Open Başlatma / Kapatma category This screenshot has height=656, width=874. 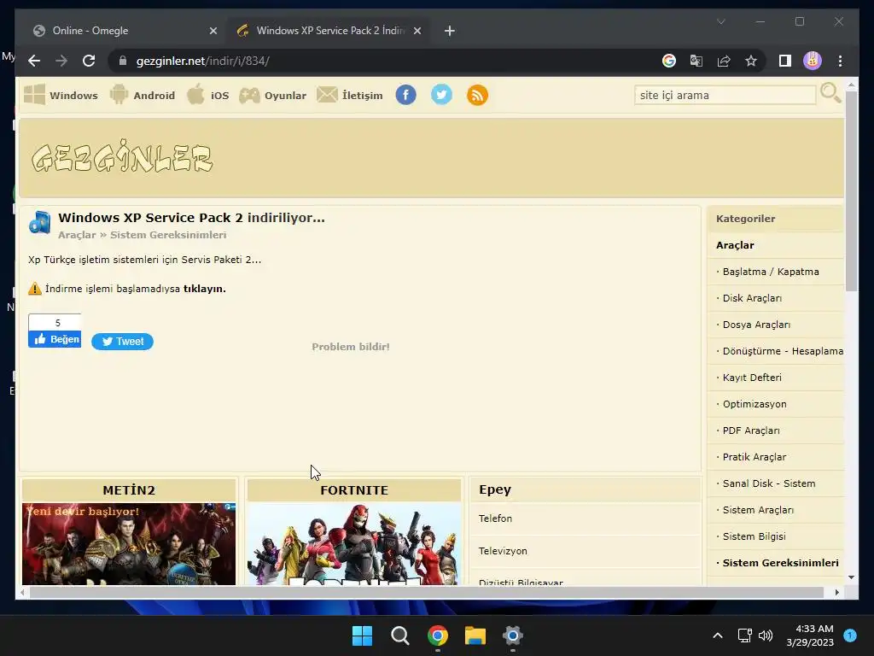click(771, 272)
